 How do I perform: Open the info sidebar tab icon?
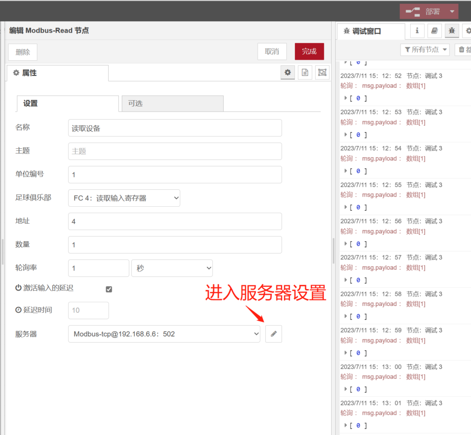(x=417, y=31)
